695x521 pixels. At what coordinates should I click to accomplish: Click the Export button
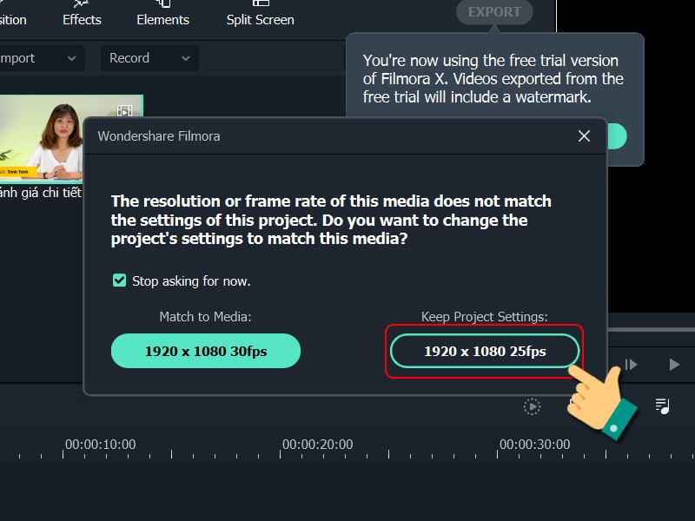(493, 12)
